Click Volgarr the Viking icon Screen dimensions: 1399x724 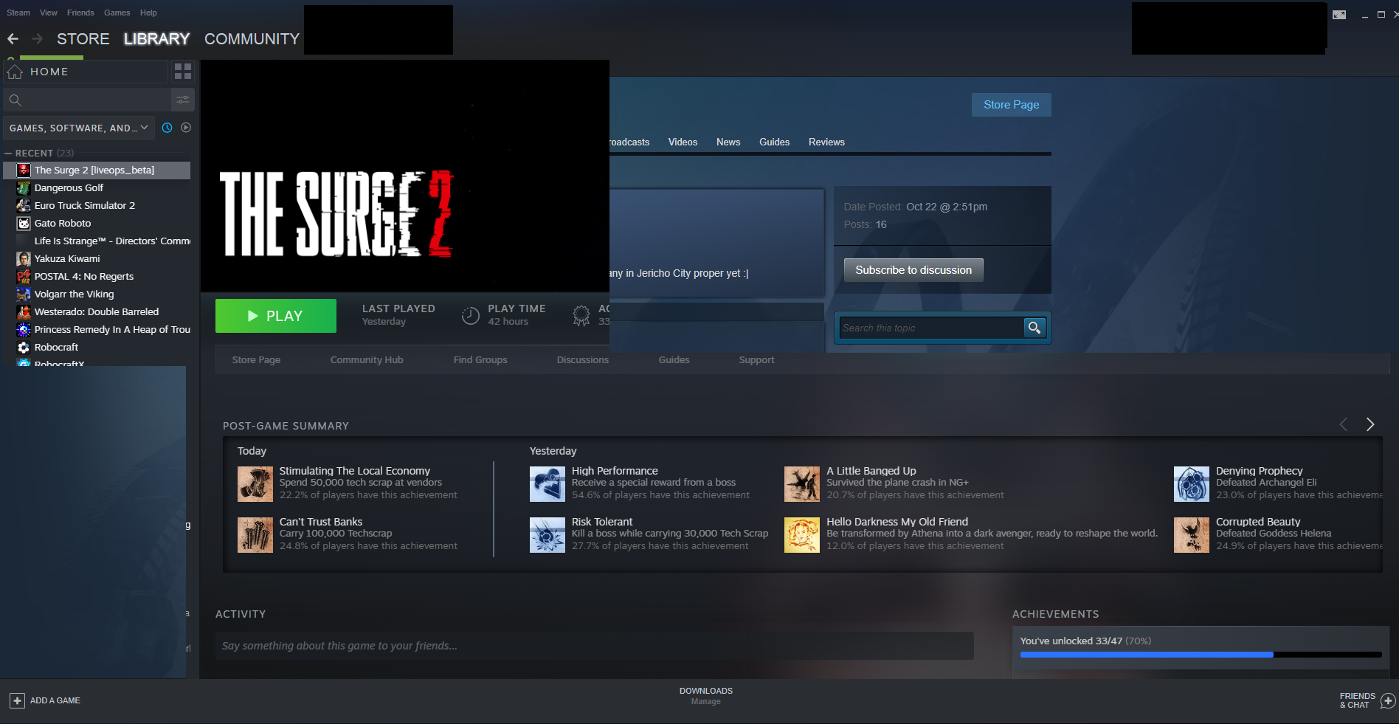[24, 294]
